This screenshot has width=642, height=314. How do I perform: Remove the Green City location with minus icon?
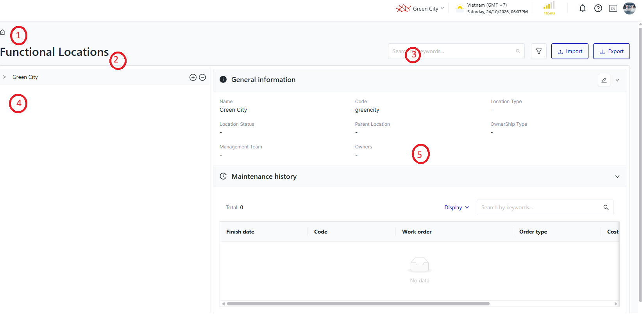point(202,77)
